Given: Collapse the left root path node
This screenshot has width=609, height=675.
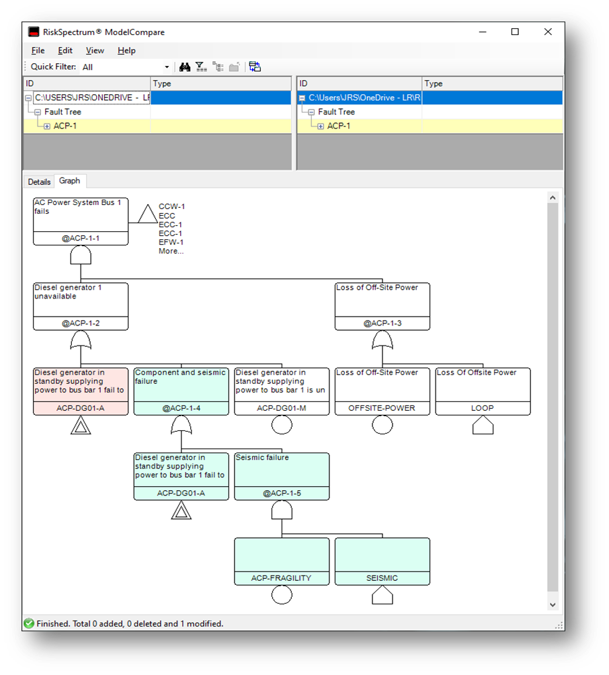Looking at the screenshot, I should 28,98.
